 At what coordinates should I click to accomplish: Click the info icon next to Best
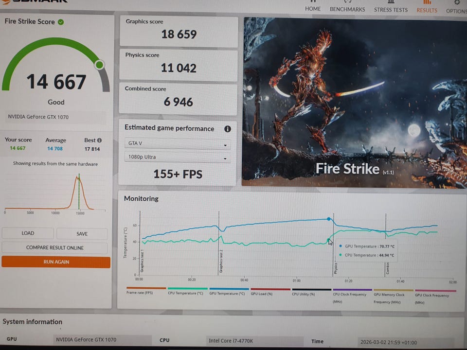(x=100, y=140)
